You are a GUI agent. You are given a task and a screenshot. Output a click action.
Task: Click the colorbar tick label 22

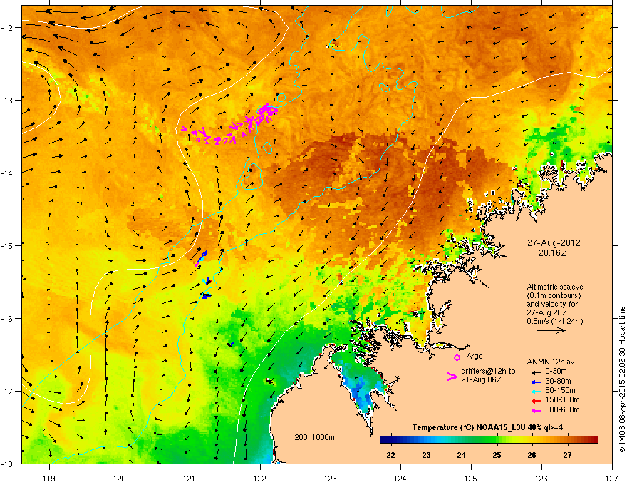(x=391, y=455)
